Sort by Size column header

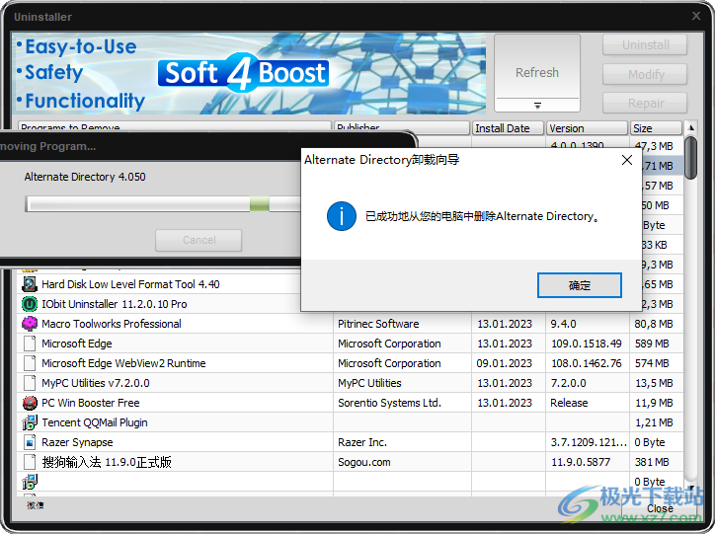coord(656,128)
